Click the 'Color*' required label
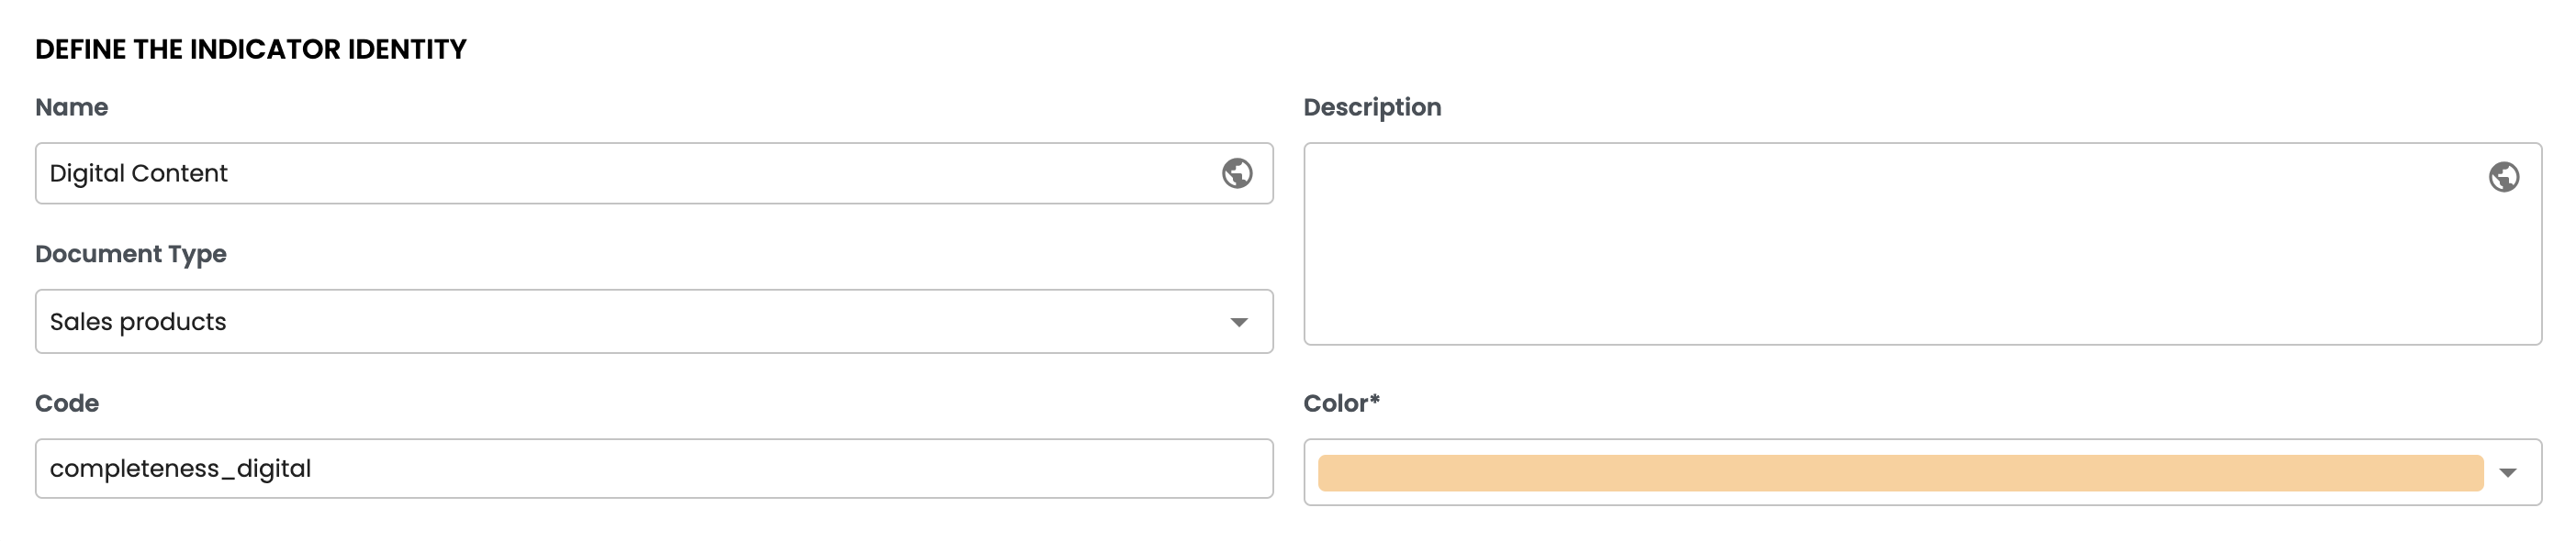 click(x=1340, y=403)
